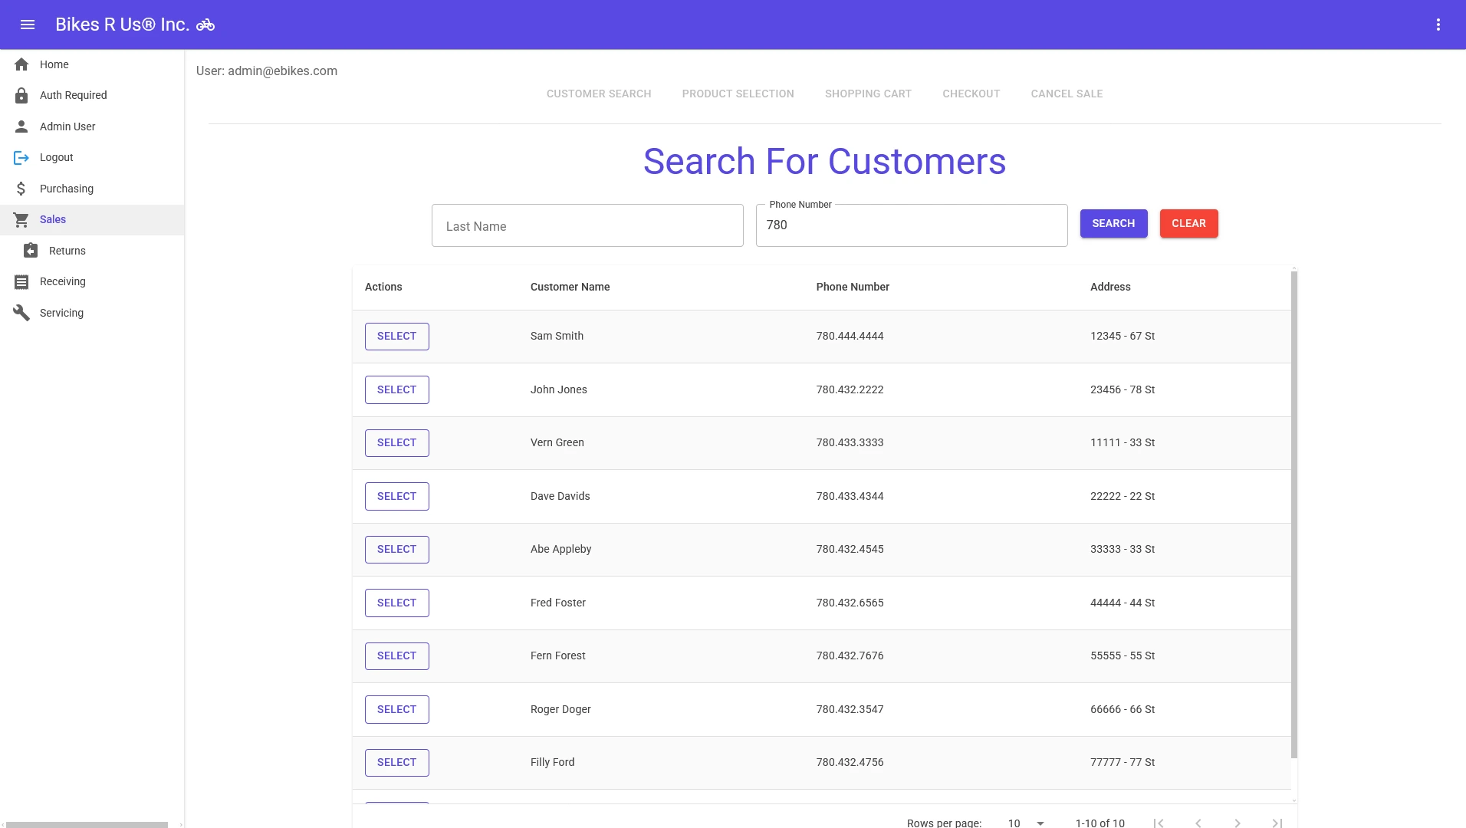
Task: Open the Rows per page dropdown
Action: tap(1025, 822)
